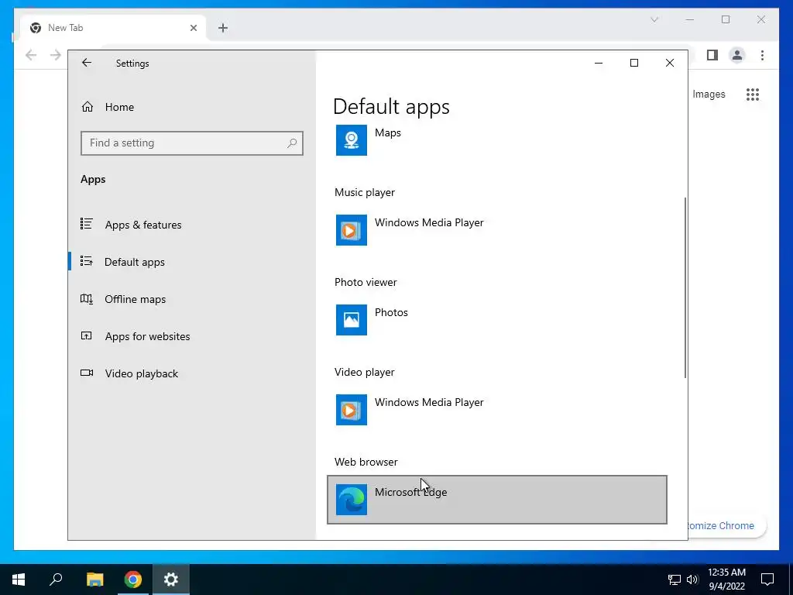Screen dimensions: 793x595
Task: Click the volume speaker tray icon
Action: [x=692, y=580]
